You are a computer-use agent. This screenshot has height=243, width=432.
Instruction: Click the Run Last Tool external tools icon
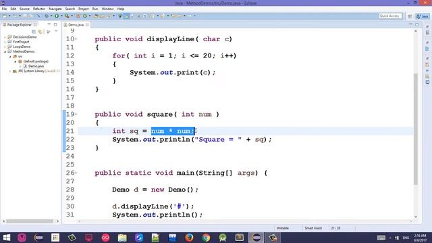pyautogui.click(x=67, y=16)
